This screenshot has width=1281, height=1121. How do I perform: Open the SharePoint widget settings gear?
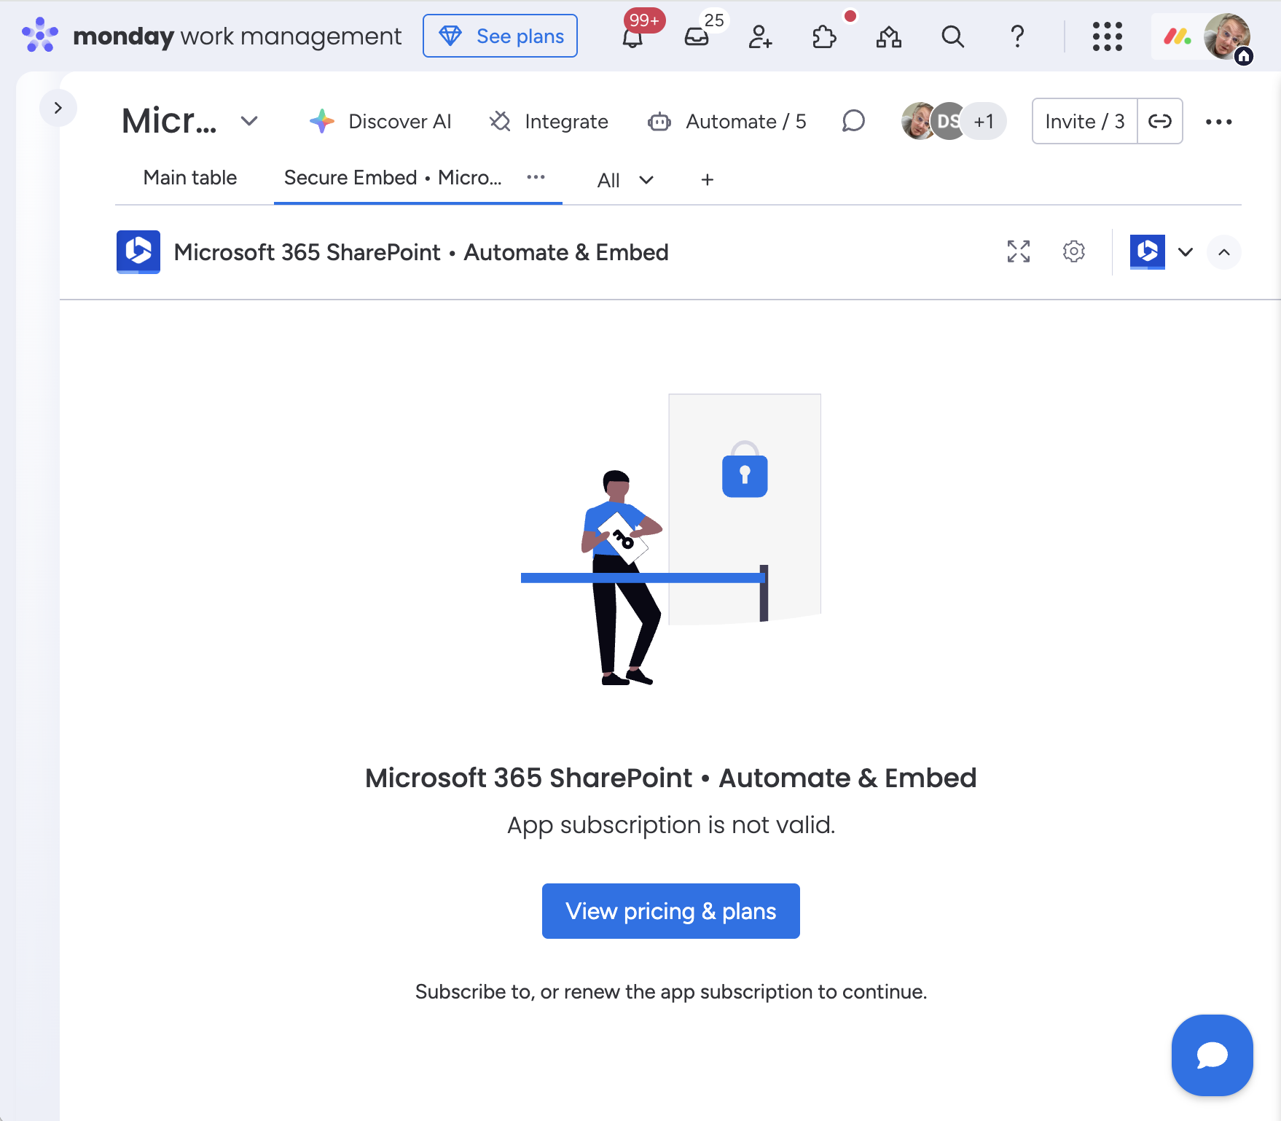[x=1073, y=252]
